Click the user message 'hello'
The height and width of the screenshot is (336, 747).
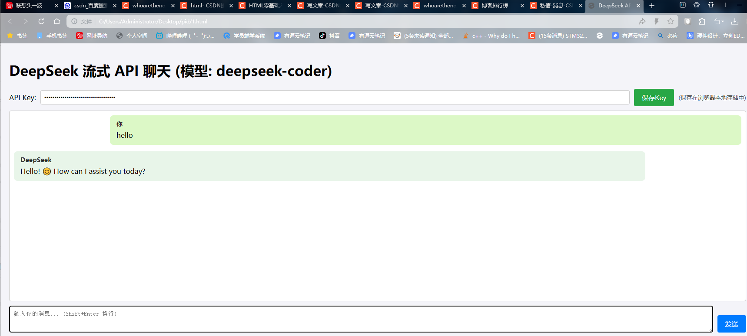[125, 135]
